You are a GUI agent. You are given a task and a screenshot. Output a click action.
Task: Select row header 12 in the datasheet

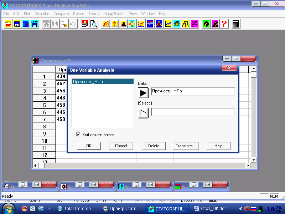(44, 155)
